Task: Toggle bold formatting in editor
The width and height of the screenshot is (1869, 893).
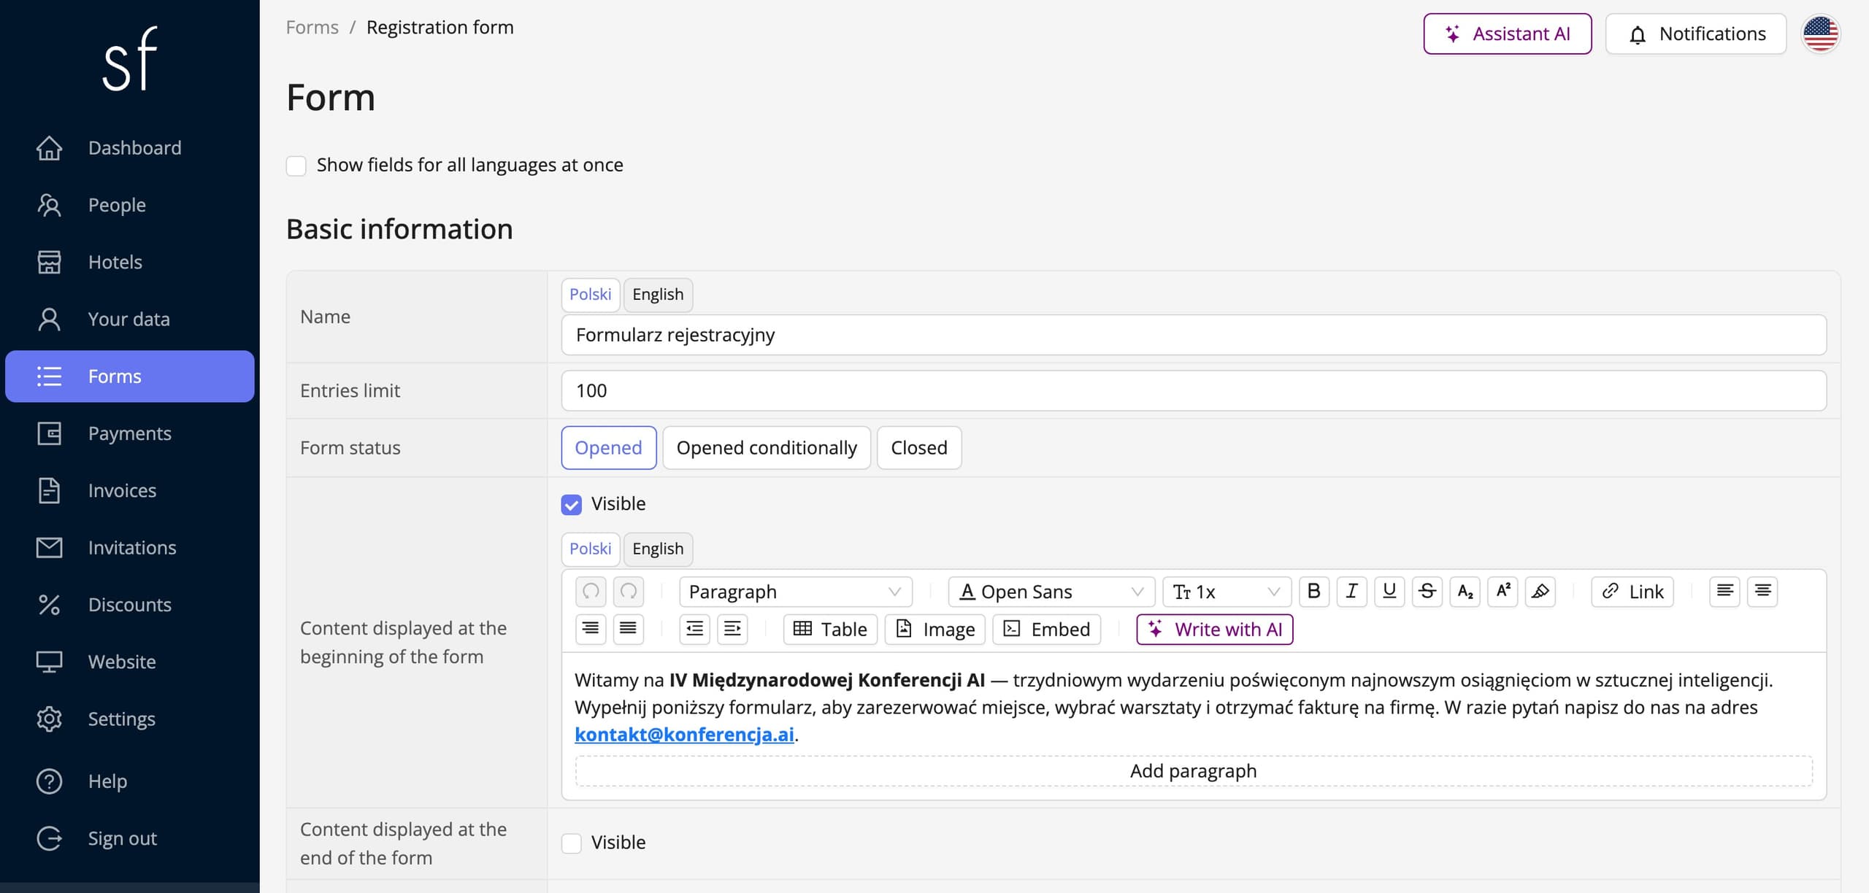Action: click(x=1313, y=592)
